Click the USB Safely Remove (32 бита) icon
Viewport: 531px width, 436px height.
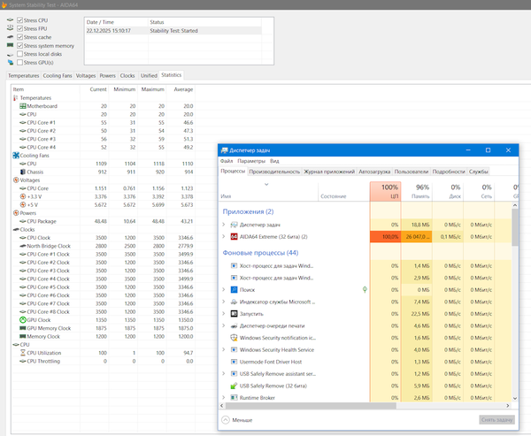tap(234, 386)
